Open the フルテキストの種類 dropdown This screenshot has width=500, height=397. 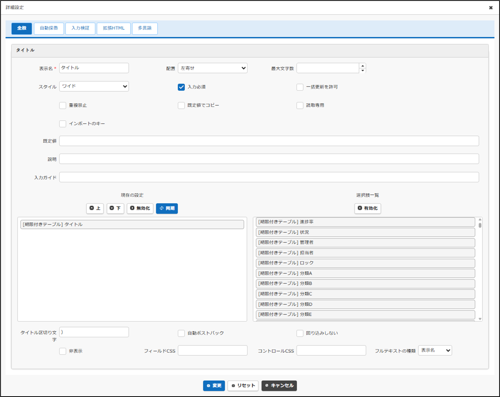[x=435, y=350]
